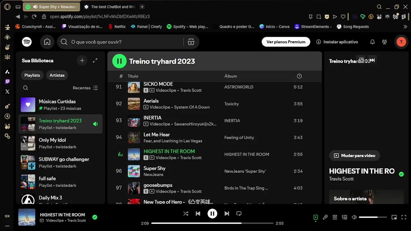Open Netflix bookmark
411x231 pixels.
click(x=117, y=27)
